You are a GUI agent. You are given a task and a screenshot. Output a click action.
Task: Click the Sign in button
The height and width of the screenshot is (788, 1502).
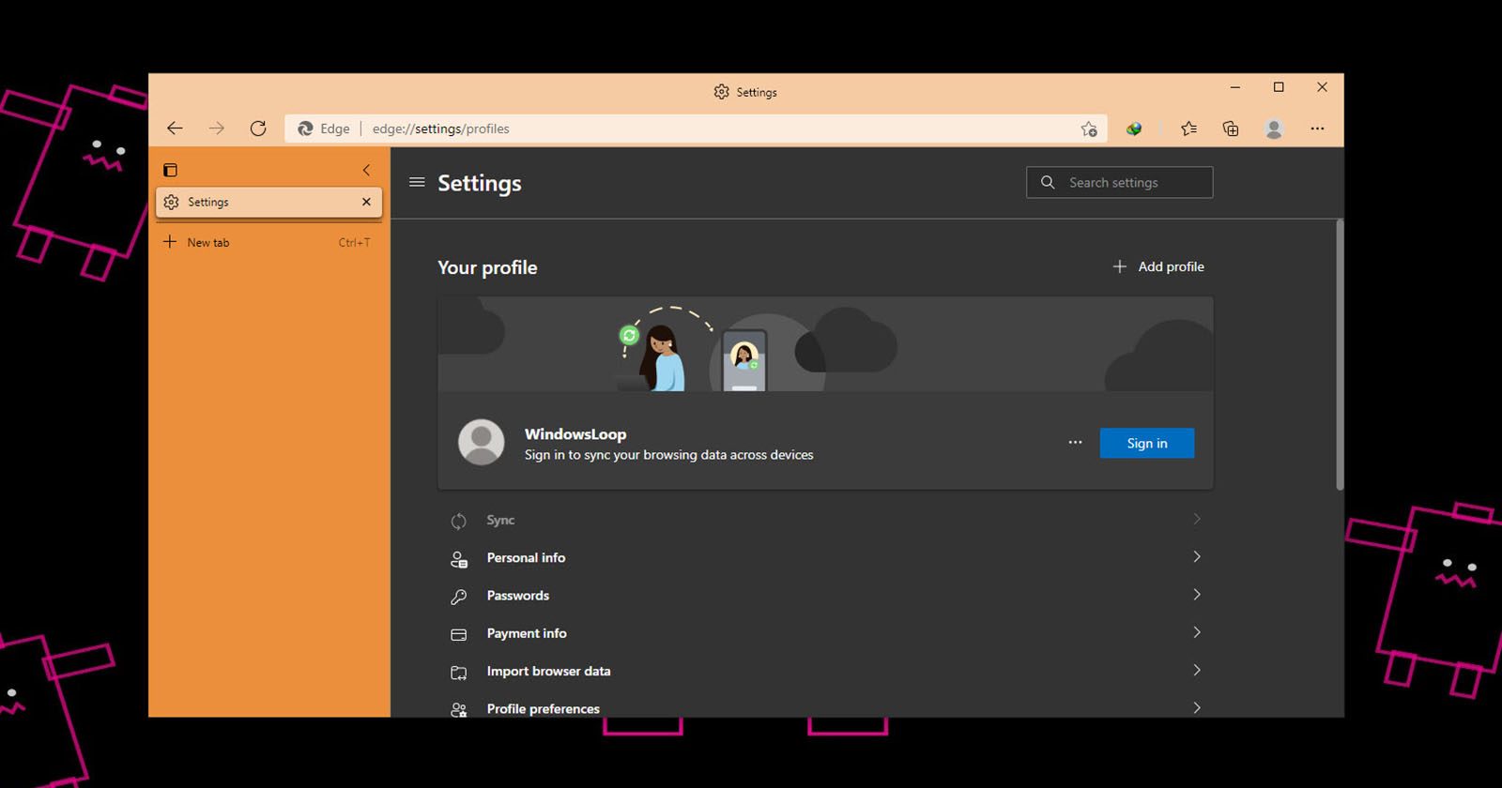point(1147,443)
